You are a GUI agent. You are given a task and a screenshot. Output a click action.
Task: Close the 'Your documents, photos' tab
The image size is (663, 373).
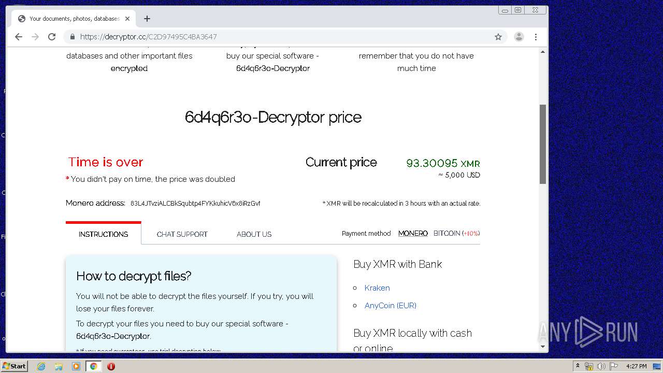(x=127, y=19)
